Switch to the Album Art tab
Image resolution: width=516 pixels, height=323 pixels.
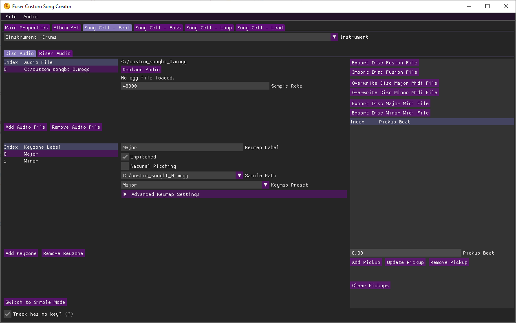click(x=66, y=28)
